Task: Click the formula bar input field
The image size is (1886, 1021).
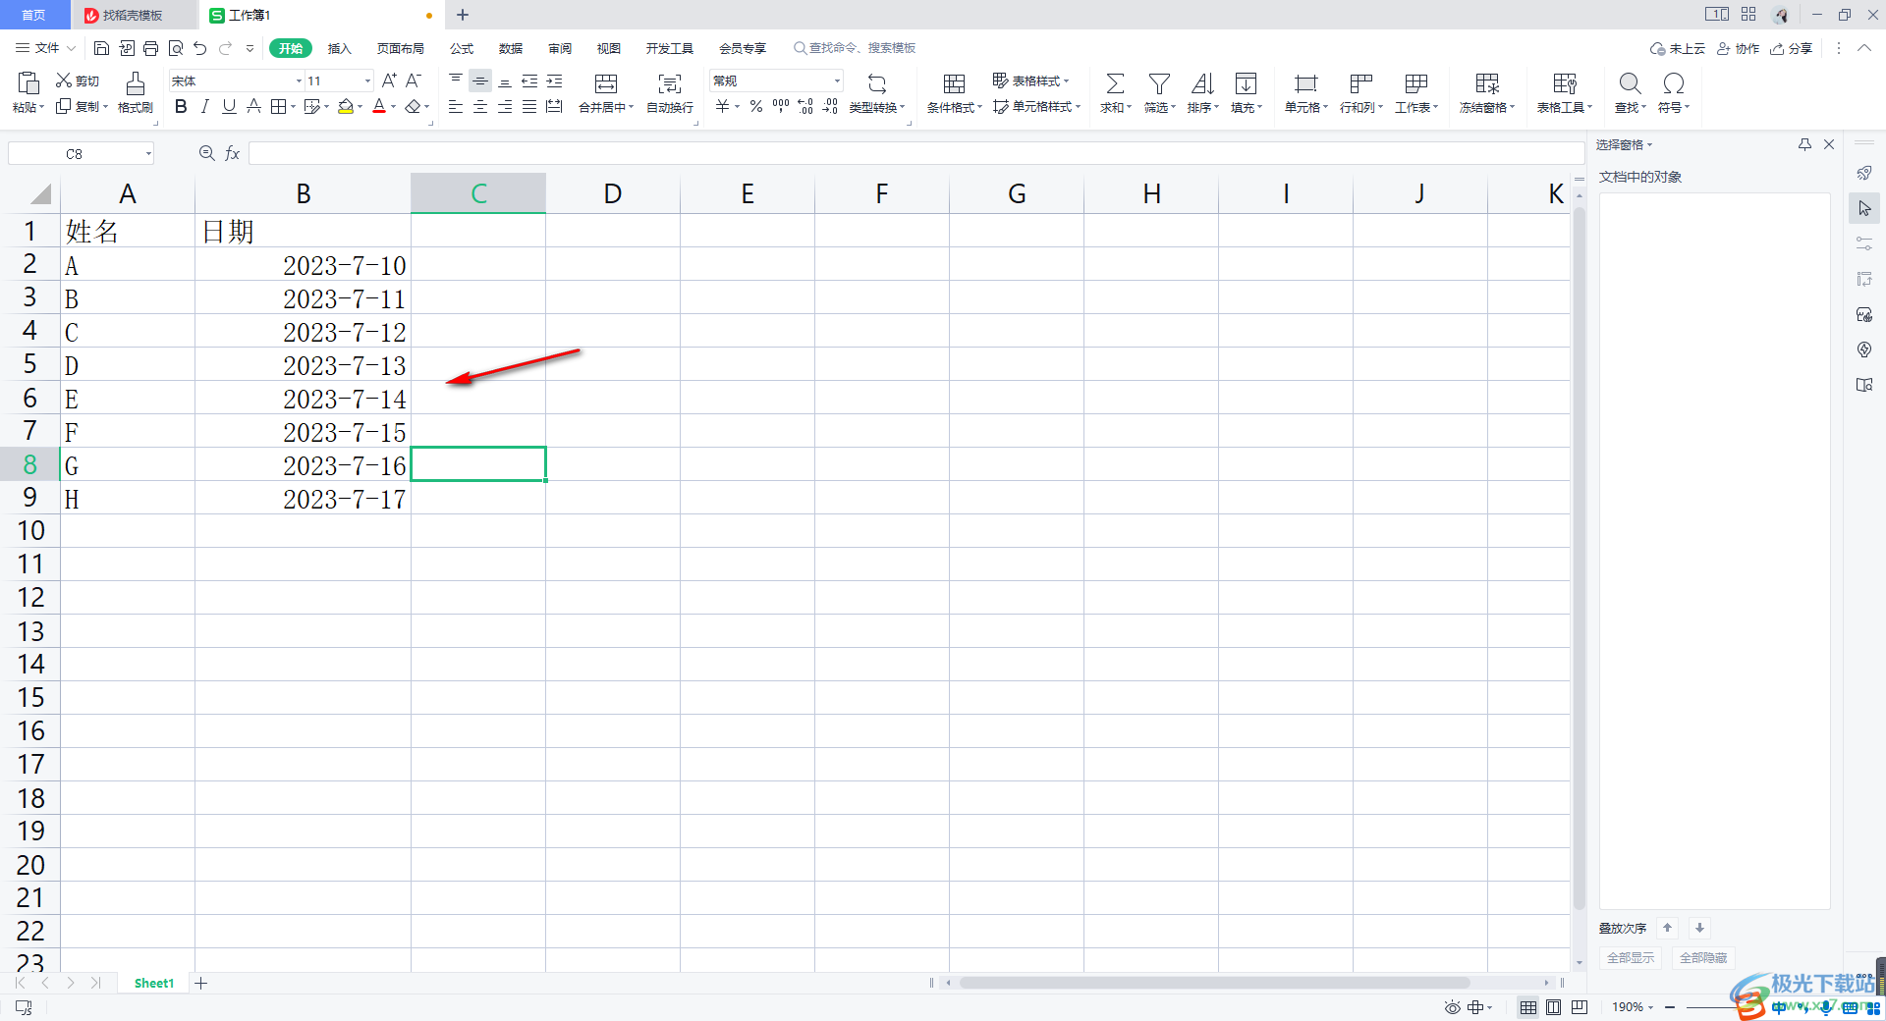Action: click(915, 153)
